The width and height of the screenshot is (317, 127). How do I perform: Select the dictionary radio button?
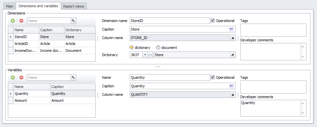(131, 48)
